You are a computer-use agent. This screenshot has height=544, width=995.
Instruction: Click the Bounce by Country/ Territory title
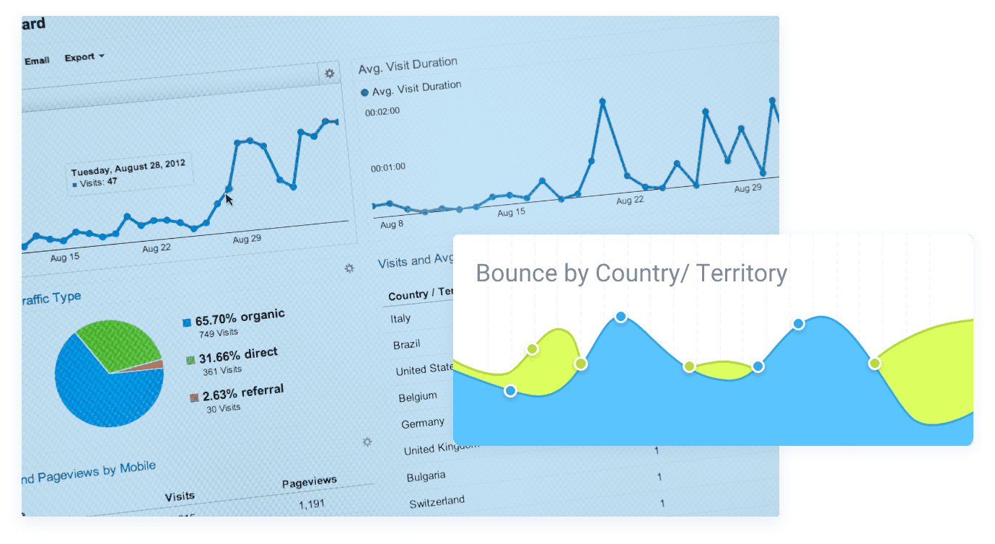(631, 273)
